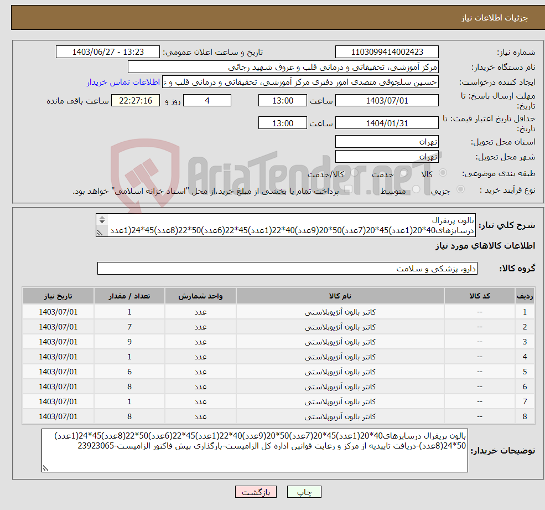Viewport: 545px width, 510px height.
Task: Click the جزئیات اطلاعات نیاز page header
Action: (x=494, y=18)
